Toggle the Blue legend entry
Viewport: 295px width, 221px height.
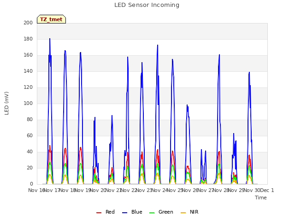point(132,212)
